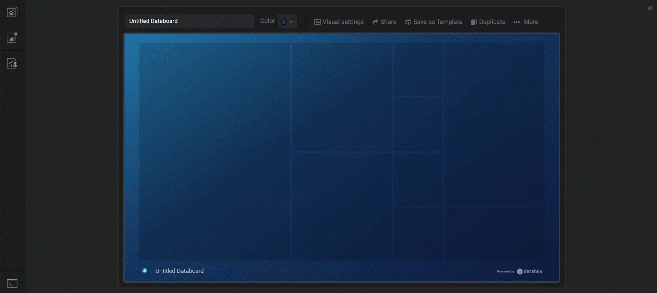The image size is (657, 293).
Task: Click the databoard logo icon in footer
Action: pos(145,271)
